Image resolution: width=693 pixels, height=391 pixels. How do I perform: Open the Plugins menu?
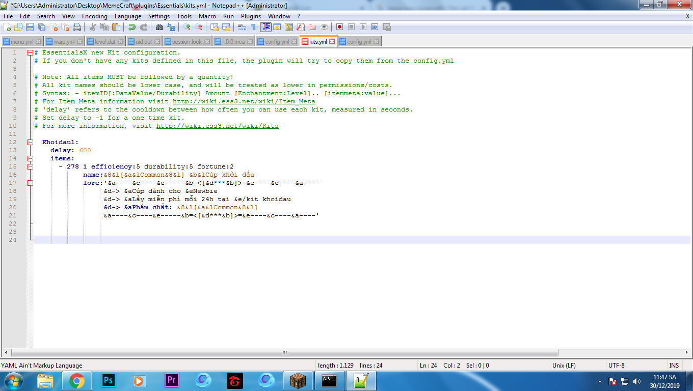point(251,16)
